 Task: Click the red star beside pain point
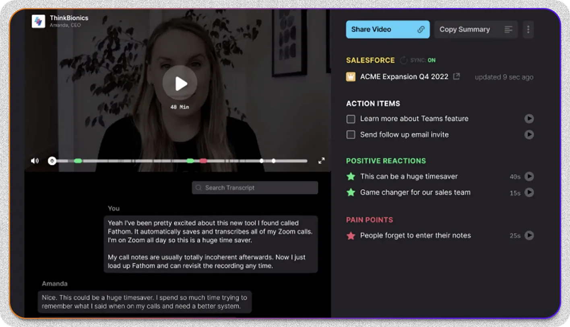[351, 236]
